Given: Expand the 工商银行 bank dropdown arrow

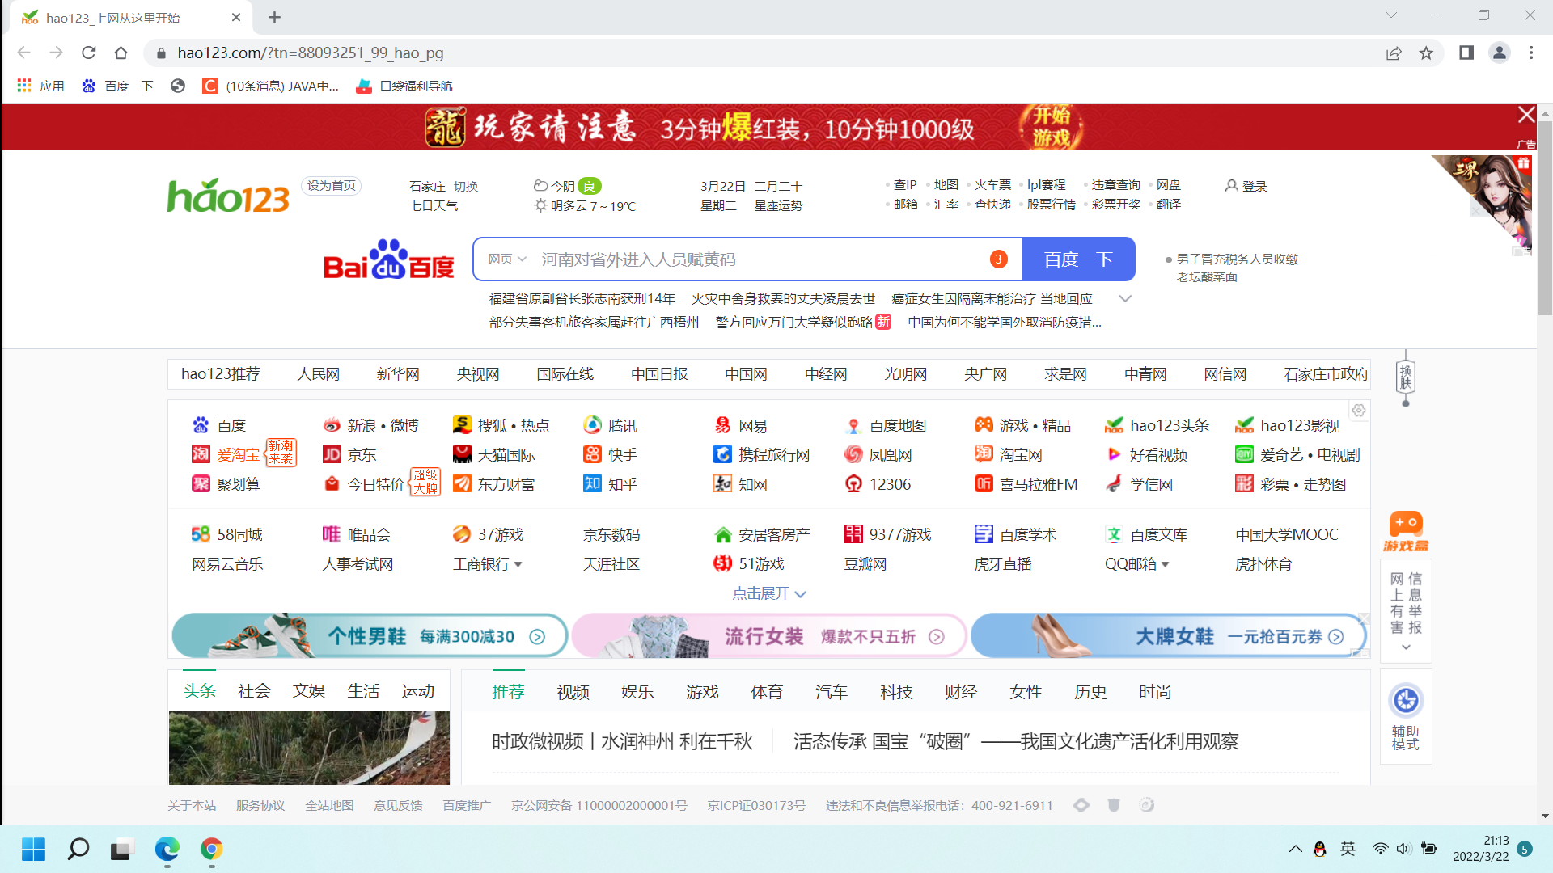Looking at the screenshot, I should coord(518,565).
